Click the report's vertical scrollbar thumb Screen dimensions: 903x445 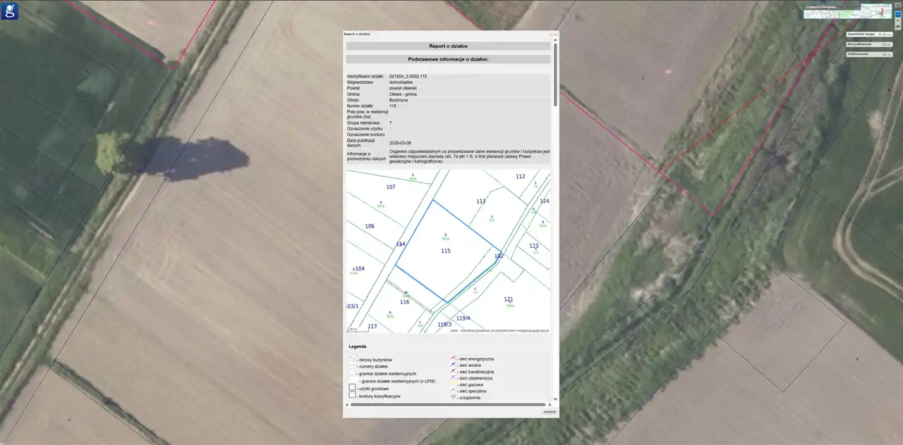(555, 74)
